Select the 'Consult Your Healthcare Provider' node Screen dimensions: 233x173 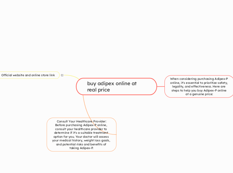82,134
